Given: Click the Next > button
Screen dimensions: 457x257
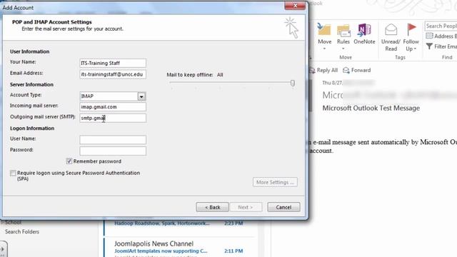Looking at the screenshot, I should point(246,207).
